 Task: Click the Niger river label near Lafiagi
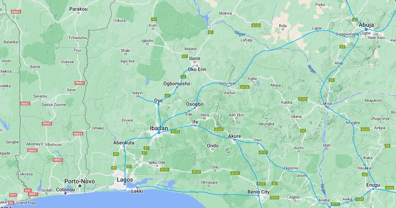(240, 33)
